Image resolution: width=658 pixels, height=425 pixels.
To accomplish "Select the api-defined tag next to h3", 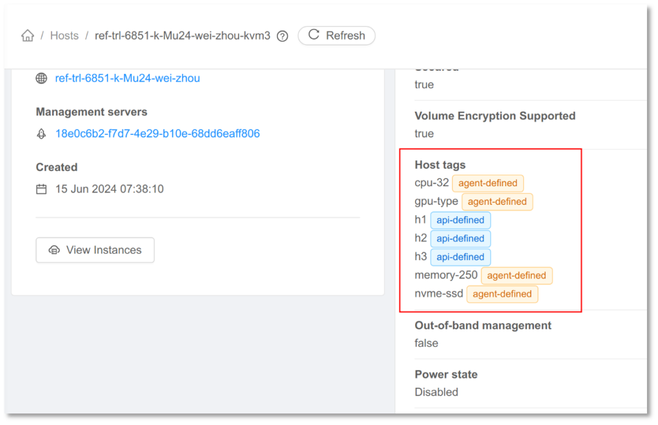I will [x=460, y=257].
